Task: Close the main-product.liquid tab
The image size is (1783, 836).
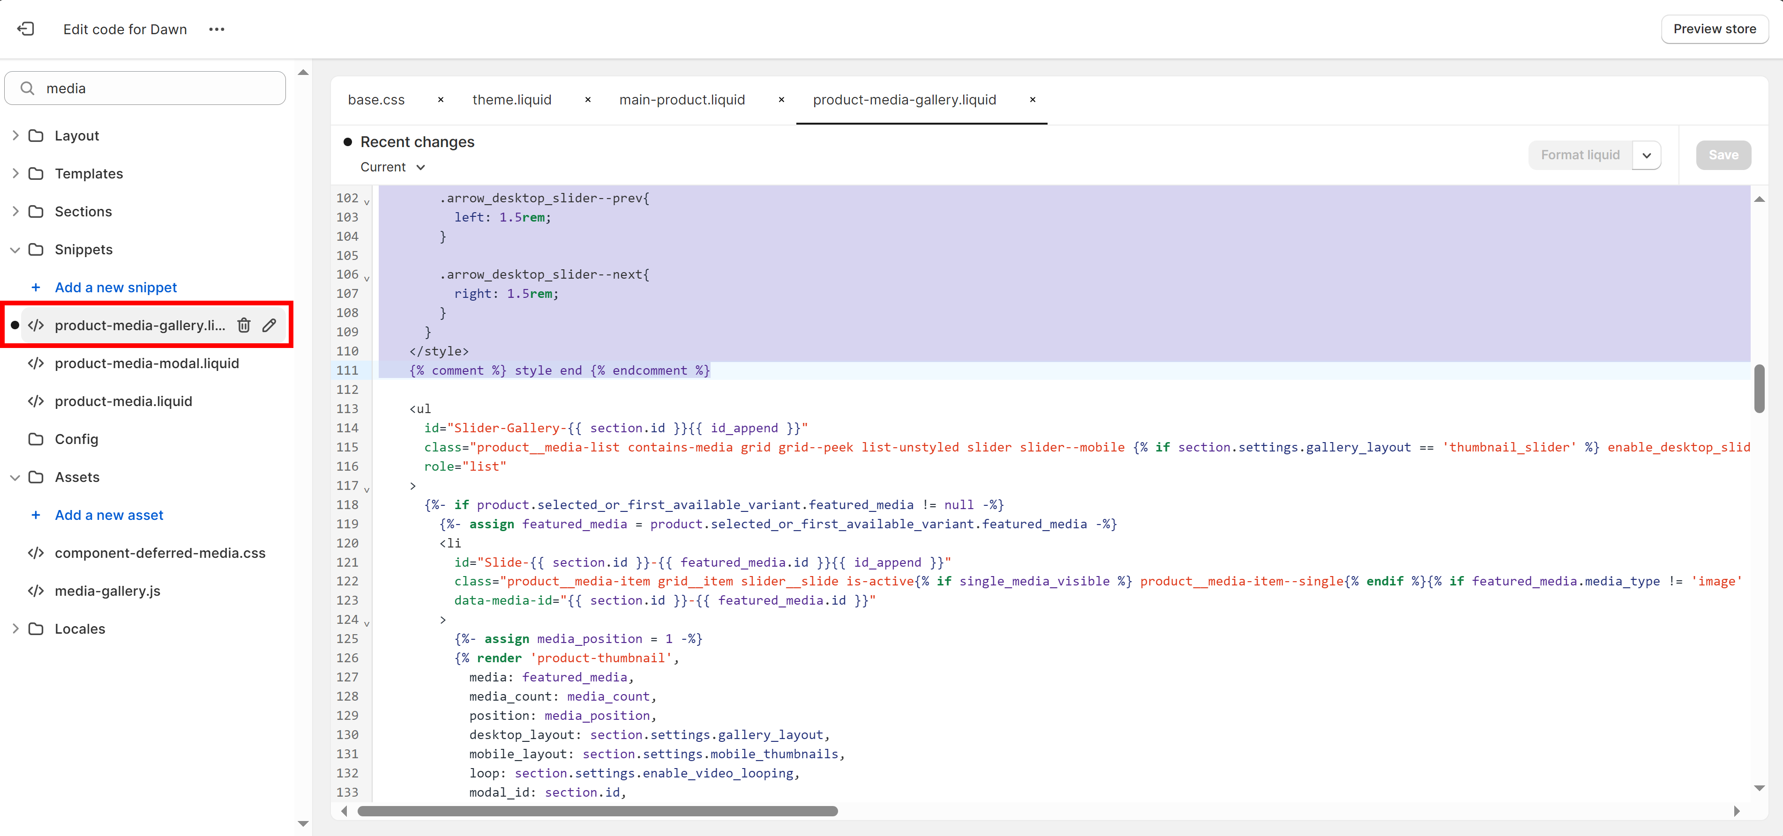Action: 781,100
